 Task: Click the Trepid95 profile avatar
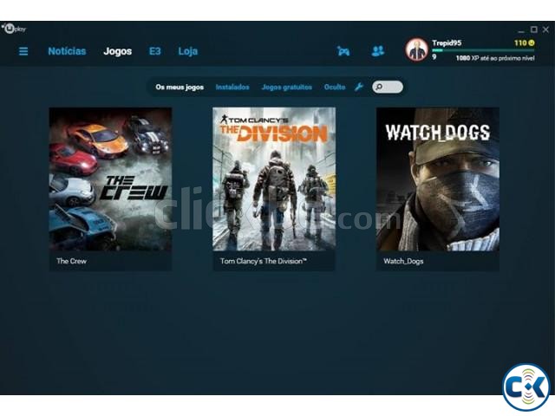coord(417,50)
